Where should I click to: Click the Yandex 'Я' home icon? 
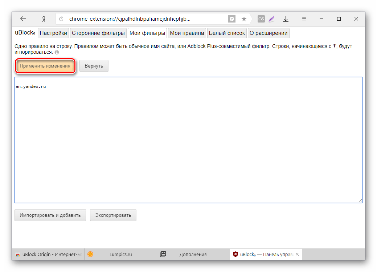43,19
